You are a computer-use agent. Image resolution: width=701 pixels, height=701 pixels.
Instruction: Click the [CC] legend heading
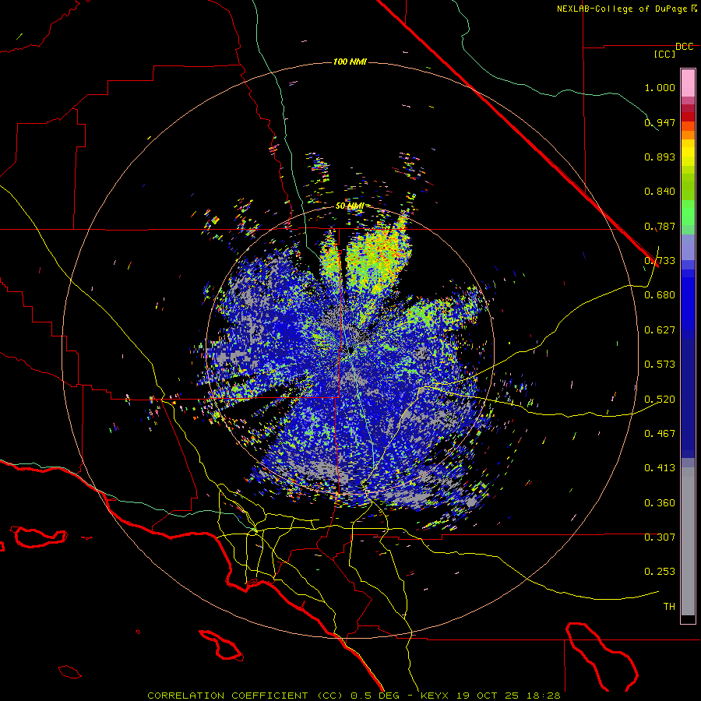click(x=665, y=54)
